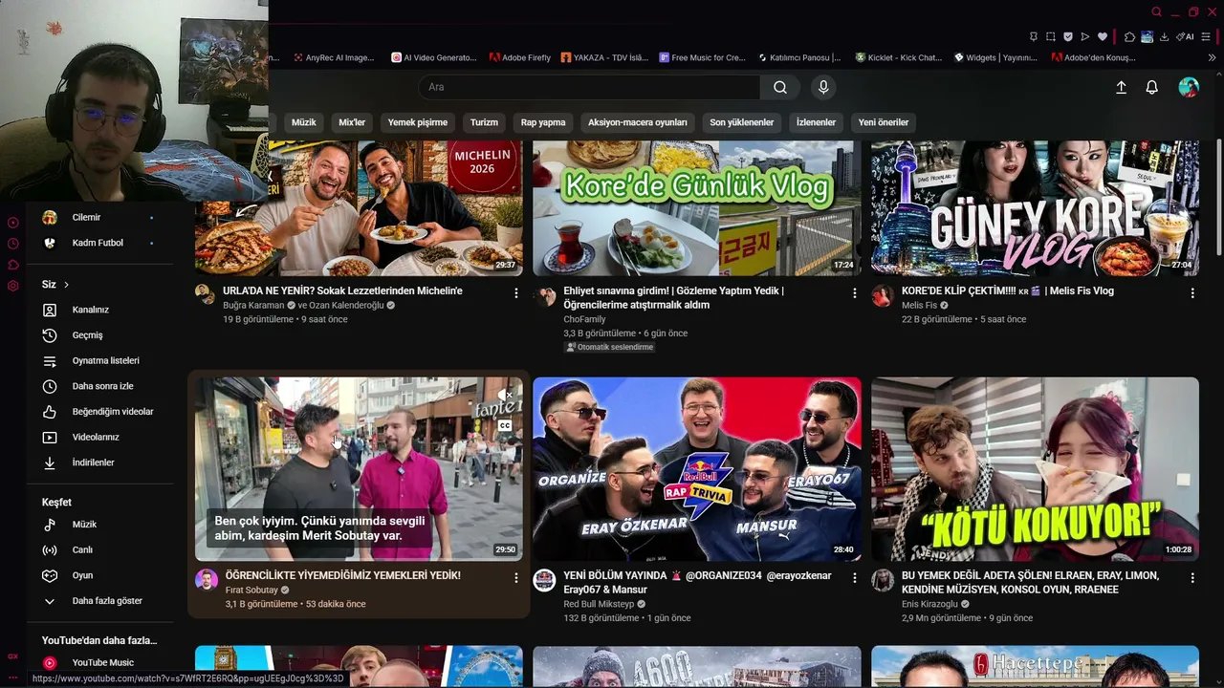The height and width of the screenshot is (688, 1224).
Task: Open the YouTube account avatar menu
Action: tap(1189, 87)
